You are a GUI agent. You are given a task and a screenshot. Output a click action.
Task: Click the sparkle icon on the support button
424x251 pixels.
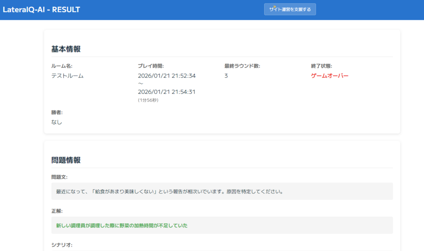pos(273,7)
